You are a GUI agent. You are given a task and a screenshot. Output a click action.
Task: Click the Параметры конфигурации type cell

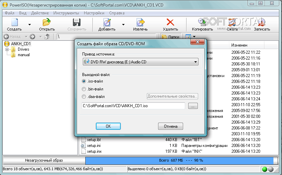point(204,146)
